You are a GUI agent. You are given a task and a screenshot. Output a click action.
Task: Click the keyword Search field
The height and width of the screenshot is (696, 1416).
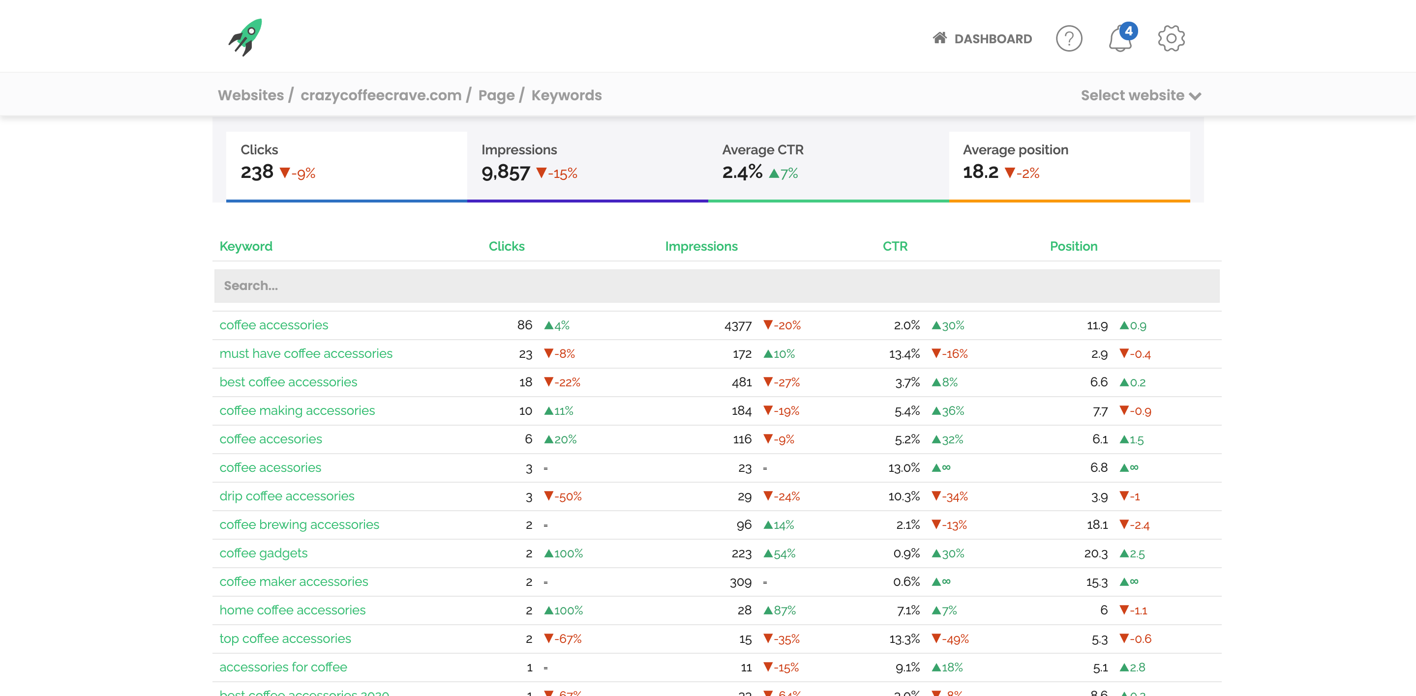pyautogui.click(x=716, y=286)
